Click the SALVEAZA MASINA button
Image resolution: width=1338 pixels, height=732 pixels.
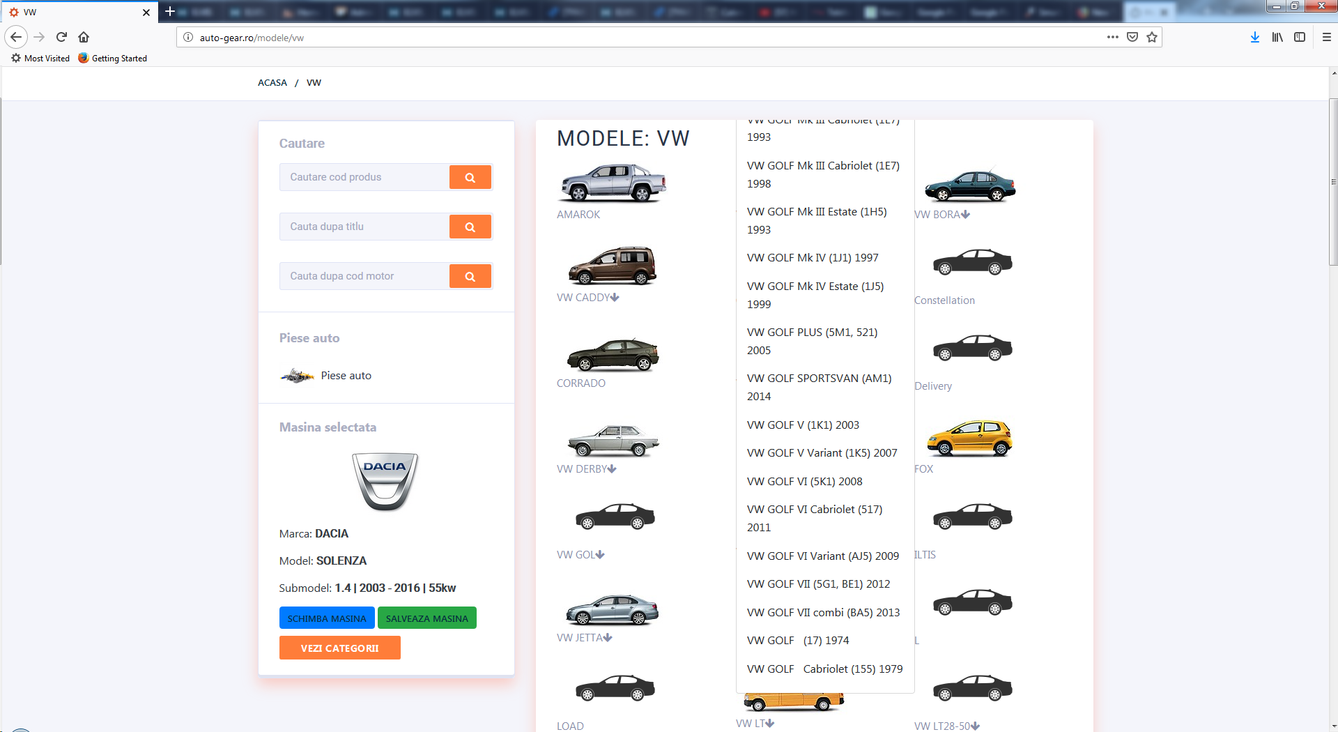[x=427, y=618]
